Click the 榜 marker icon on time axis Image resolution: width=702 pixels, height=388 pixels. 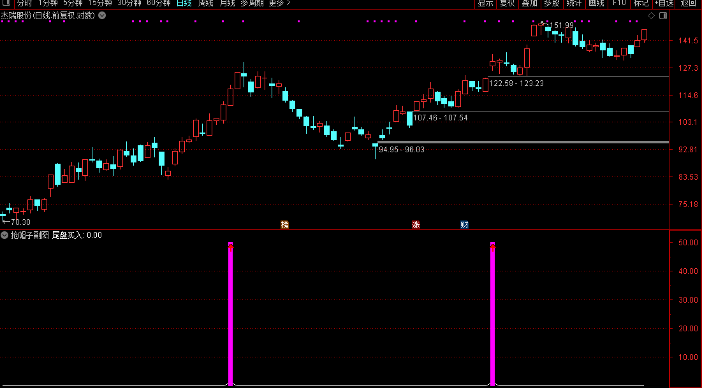[x=285, y=225]
